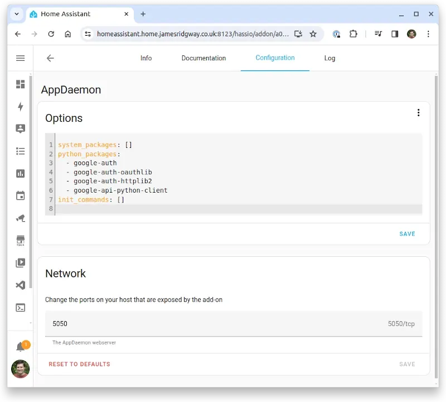This screenshot has width=446, height=402.
Task: Open the Terminal icon in sidebar
Action: pos(20,308)
